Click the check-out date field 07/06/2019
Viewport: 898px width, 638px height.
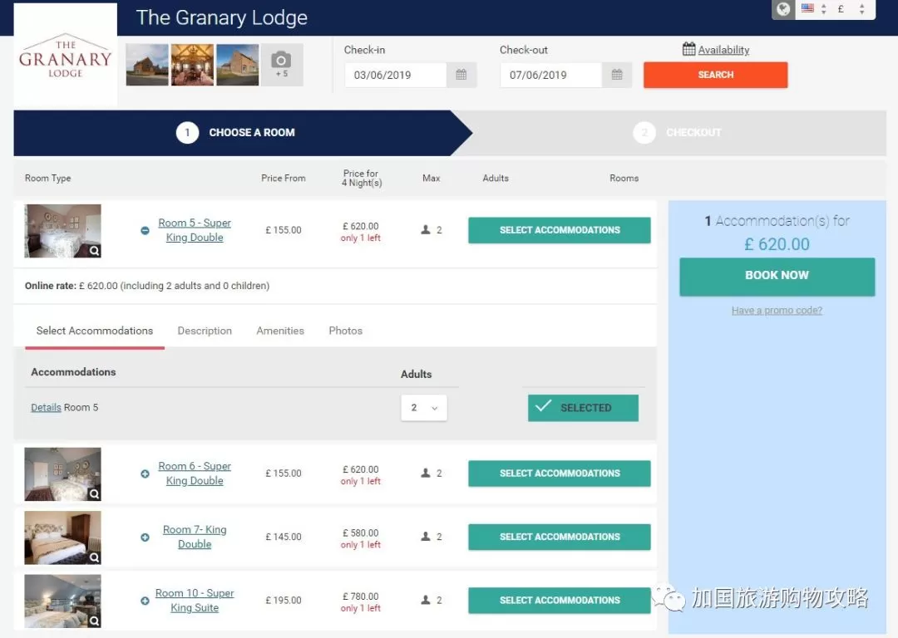(551, 75)
